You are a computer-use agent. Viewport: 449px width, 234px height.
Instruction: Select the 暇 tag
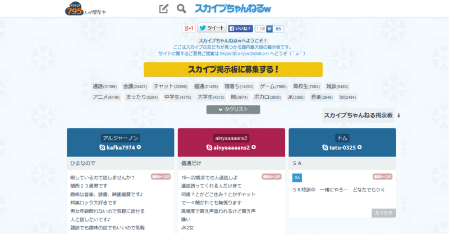pos(239,97)
